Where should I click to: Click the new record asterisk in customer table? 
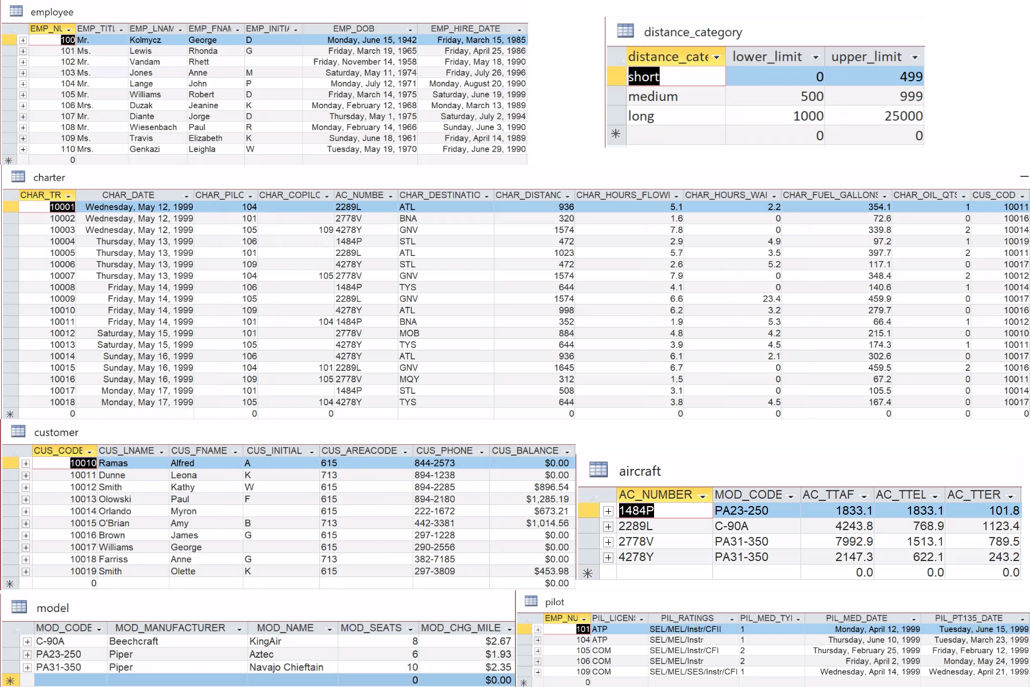pos(9,583)
